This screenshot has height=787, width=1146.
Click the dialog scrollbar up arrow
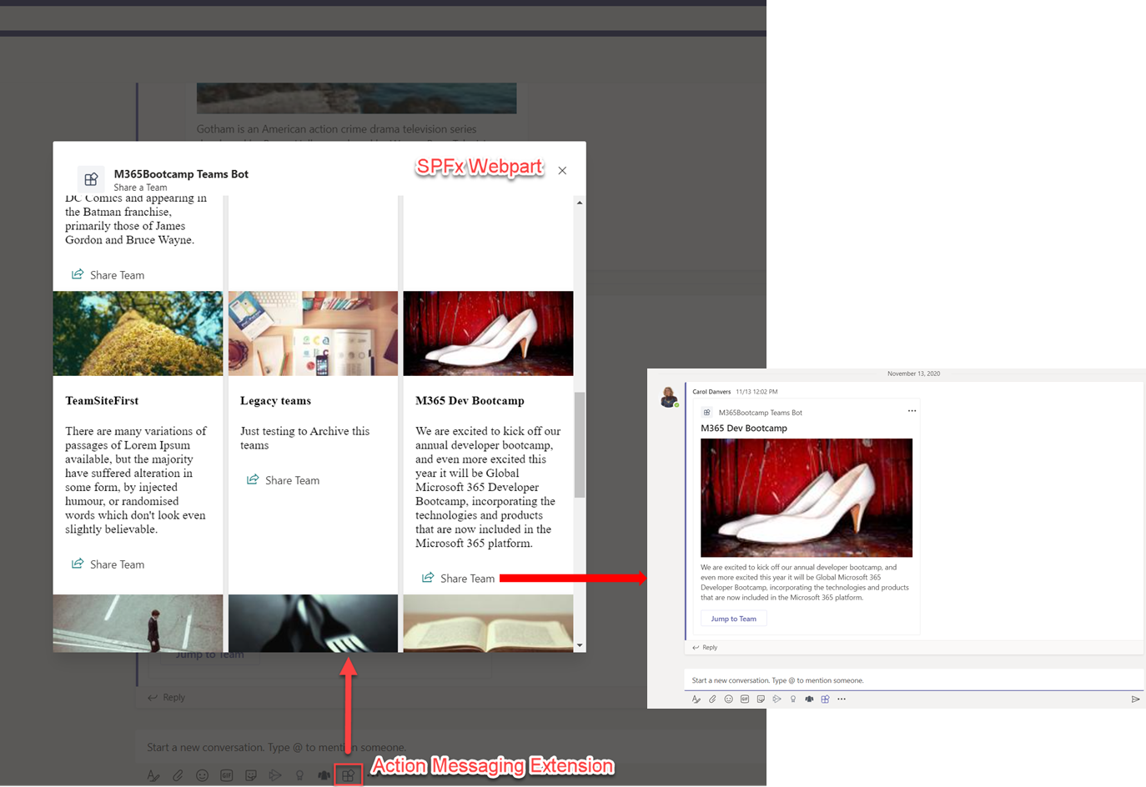point(580,203)
